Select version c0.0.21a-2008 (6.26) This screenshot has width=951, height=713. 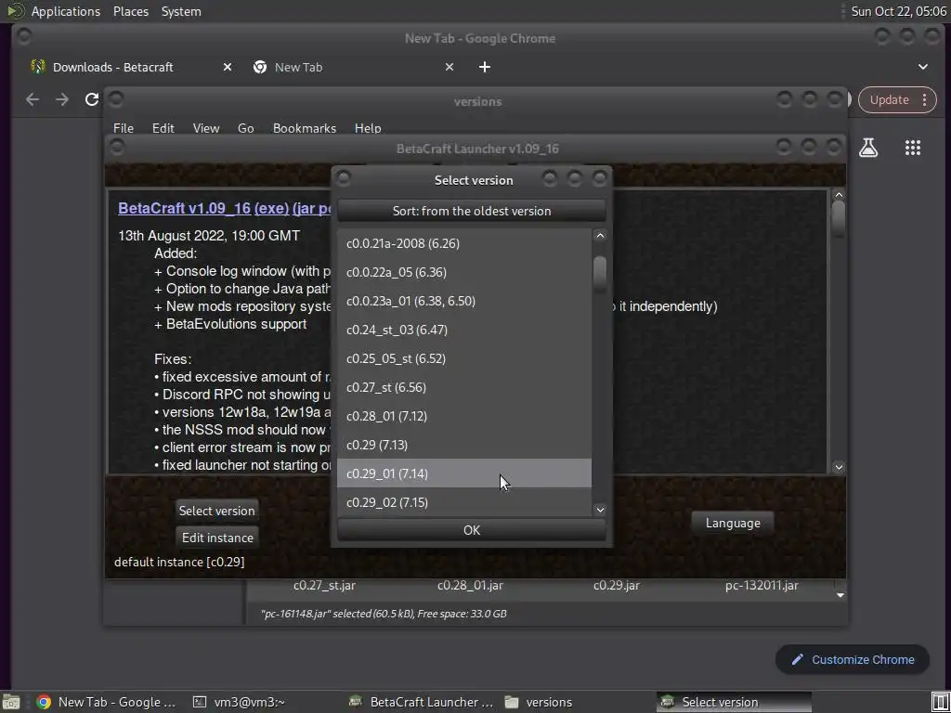click(464, 243)
